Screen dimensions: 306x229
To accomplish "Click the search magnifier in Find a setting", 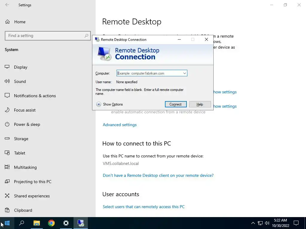I will (x=86, y=36).
